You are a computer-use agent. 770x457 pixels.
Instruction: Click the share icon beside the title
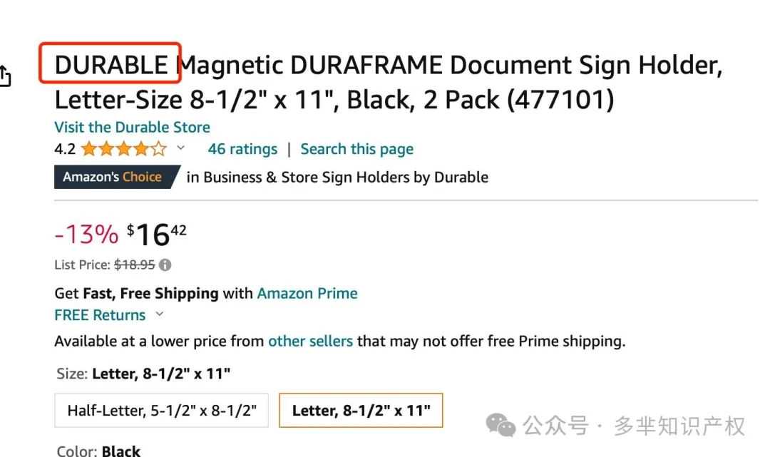(x=5, y=76)
